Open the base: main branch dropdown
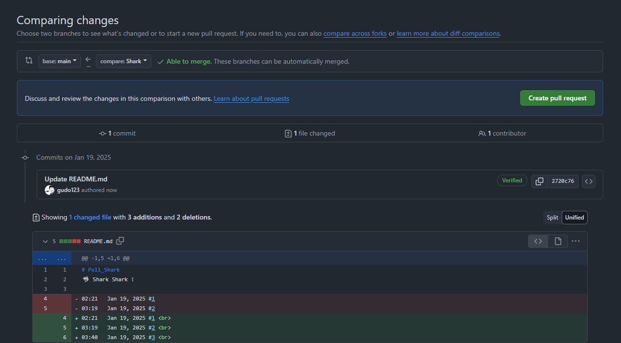The height and width of the screenshot is (343, 621). pos(60,61)
